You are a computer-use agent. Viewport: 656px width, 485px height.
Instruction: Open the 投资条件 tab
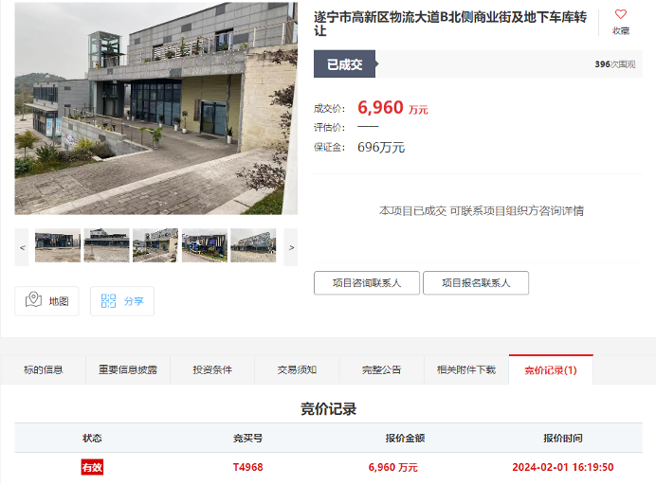pos(212,369)
